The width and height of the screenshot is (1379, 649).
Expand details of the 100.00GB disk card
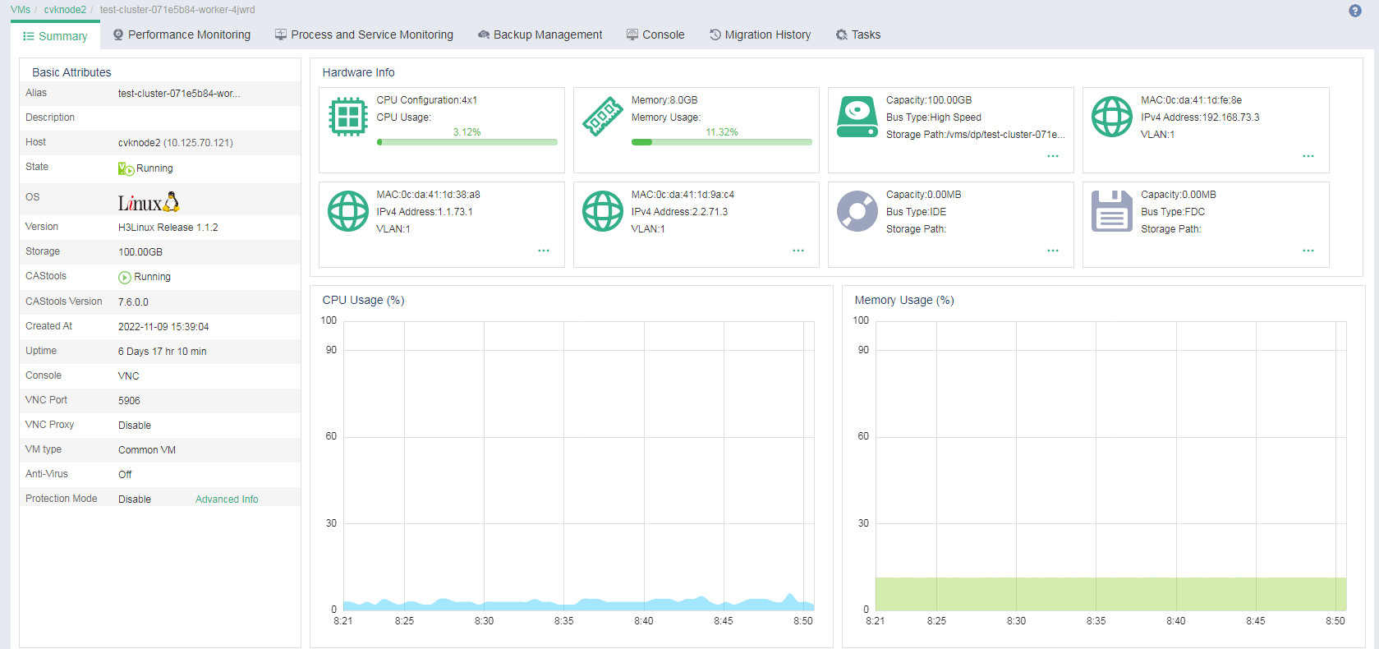click(x=1053, y=156)
